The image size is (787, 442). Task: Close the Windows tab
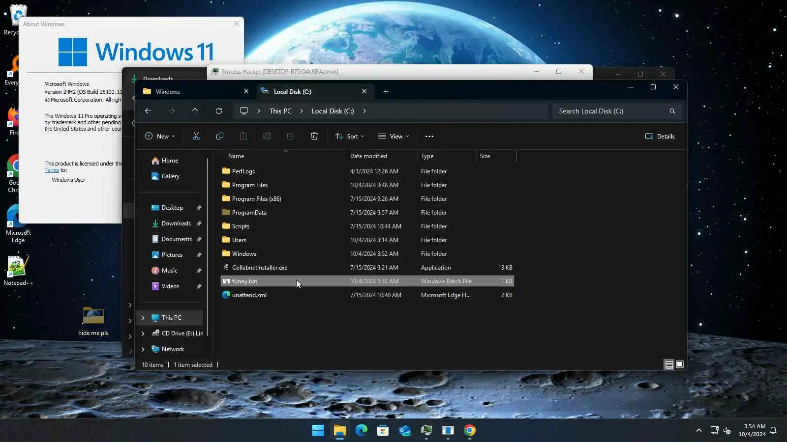click(x=246, y=91)
